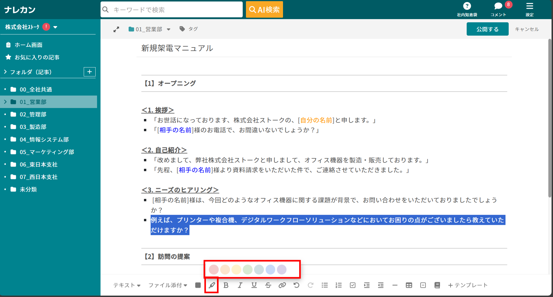Viewport: 553px width, 297px height.
Task: Apply strikethrough to the selected text
Action: click(x=268, y=285)
